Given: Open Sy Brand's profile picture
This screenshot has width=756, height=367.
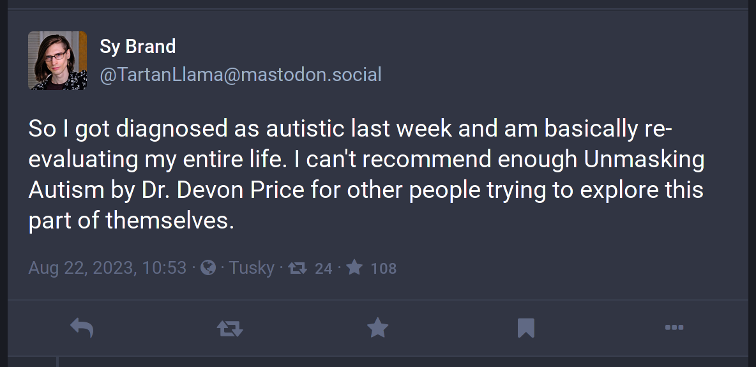Looking at the screenshot, I should (x=57, y=60).
